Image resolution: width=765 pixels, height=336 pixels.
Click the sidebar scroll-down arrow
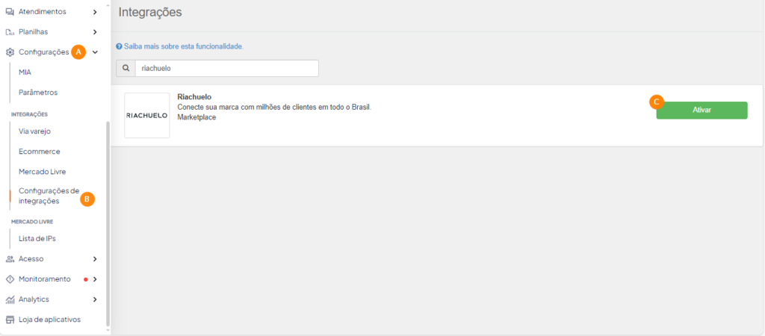[x=108, y=331]
